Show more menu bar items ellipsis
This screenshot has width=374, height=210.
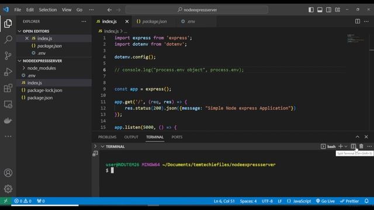[91, 10]
